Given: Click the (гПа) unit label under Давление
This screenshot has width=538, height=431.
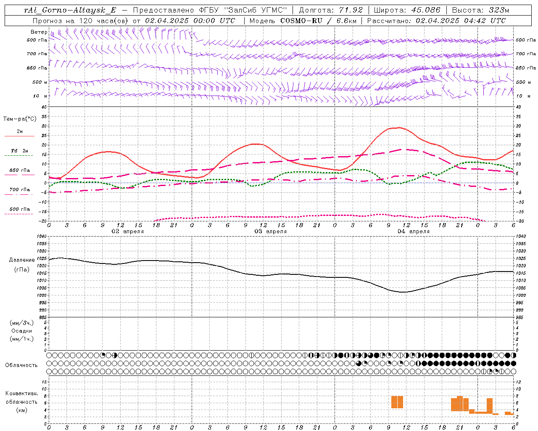Looking at the screenshot, I should (x=22, y=269).
